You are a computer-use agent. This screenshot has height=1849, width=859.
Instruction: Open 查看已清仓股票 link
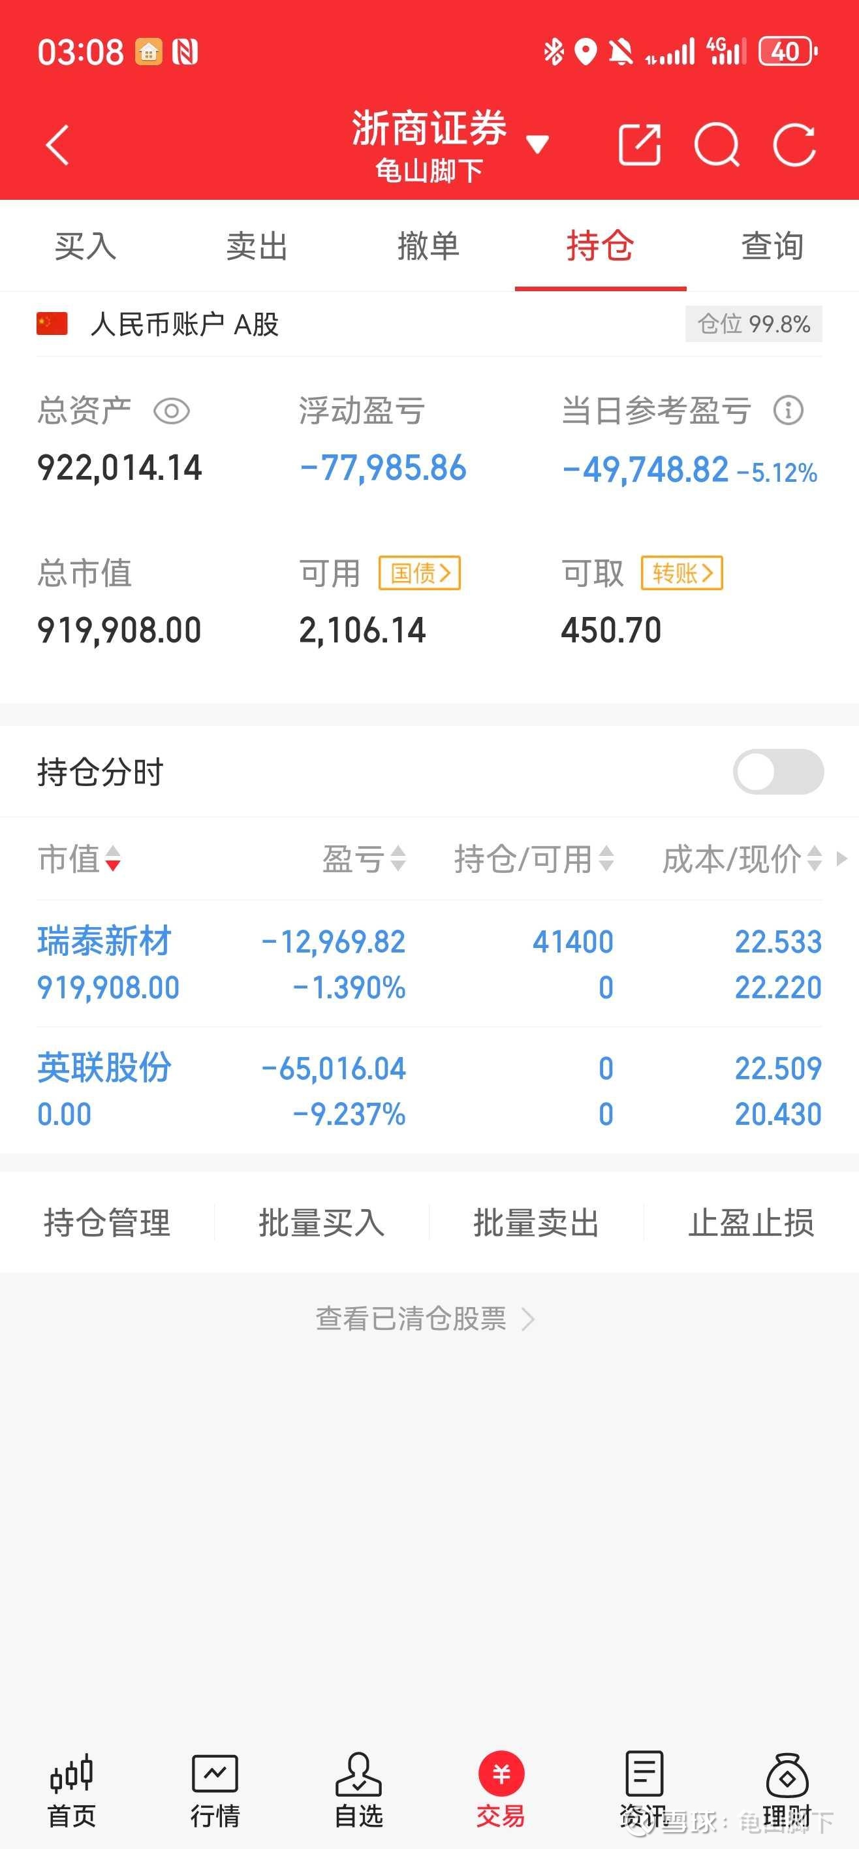[425, 1320]
